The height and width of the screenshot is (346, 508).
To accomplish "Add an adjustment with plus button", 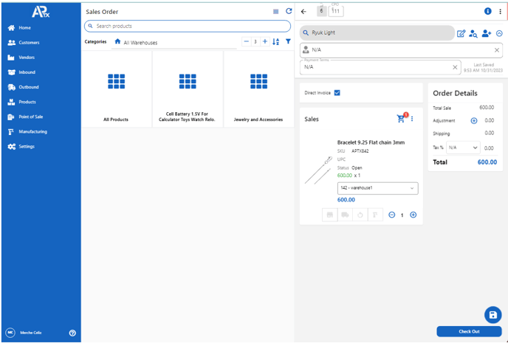I will (474, 120).
